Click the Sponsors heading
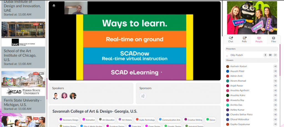284x127 pixels. tap(145, 88)
